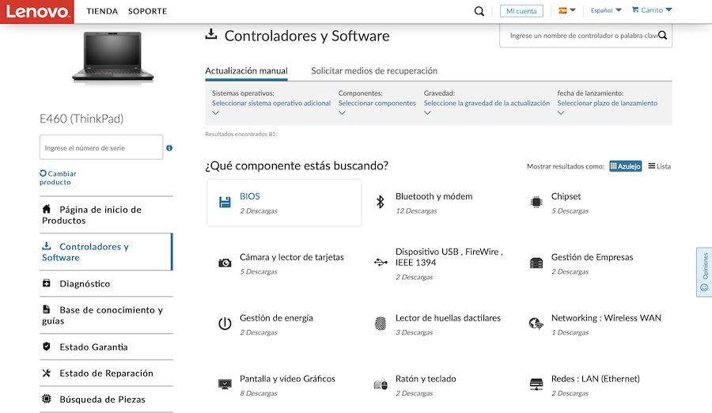Click the Chipset component icon
The height and width of the screenshot is (413, 712).
[536, 203]
